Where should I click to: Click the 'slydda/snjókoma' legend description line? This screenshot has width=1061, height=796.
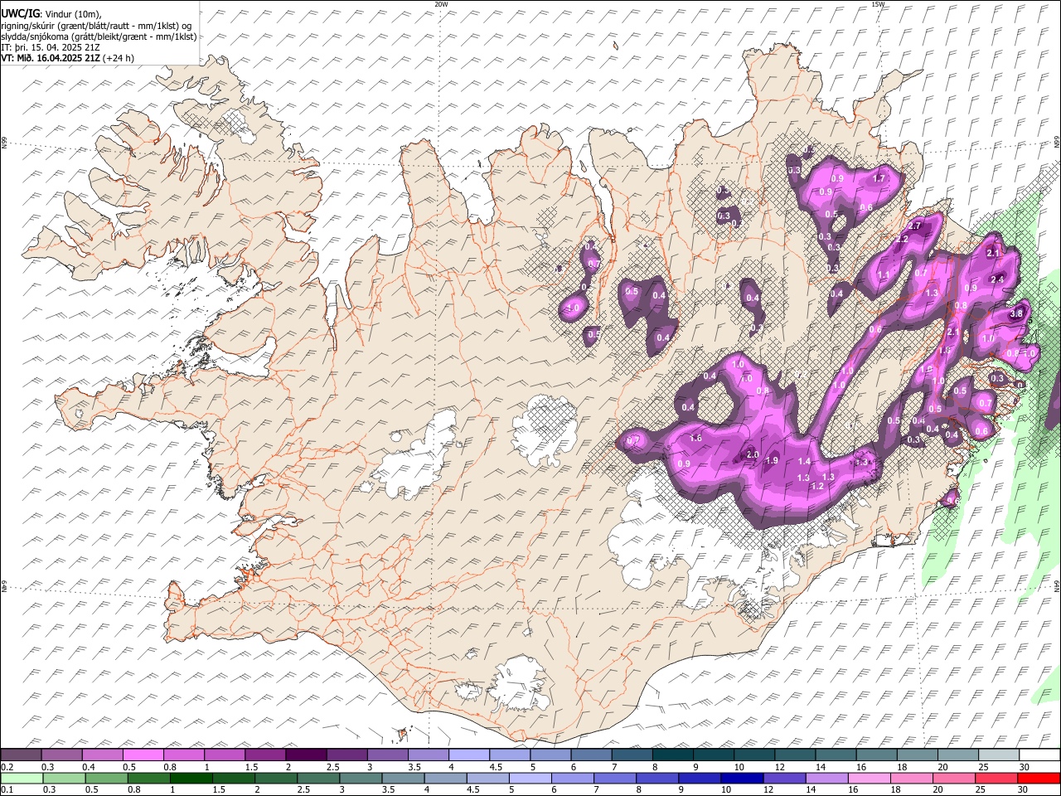[99, 36]
